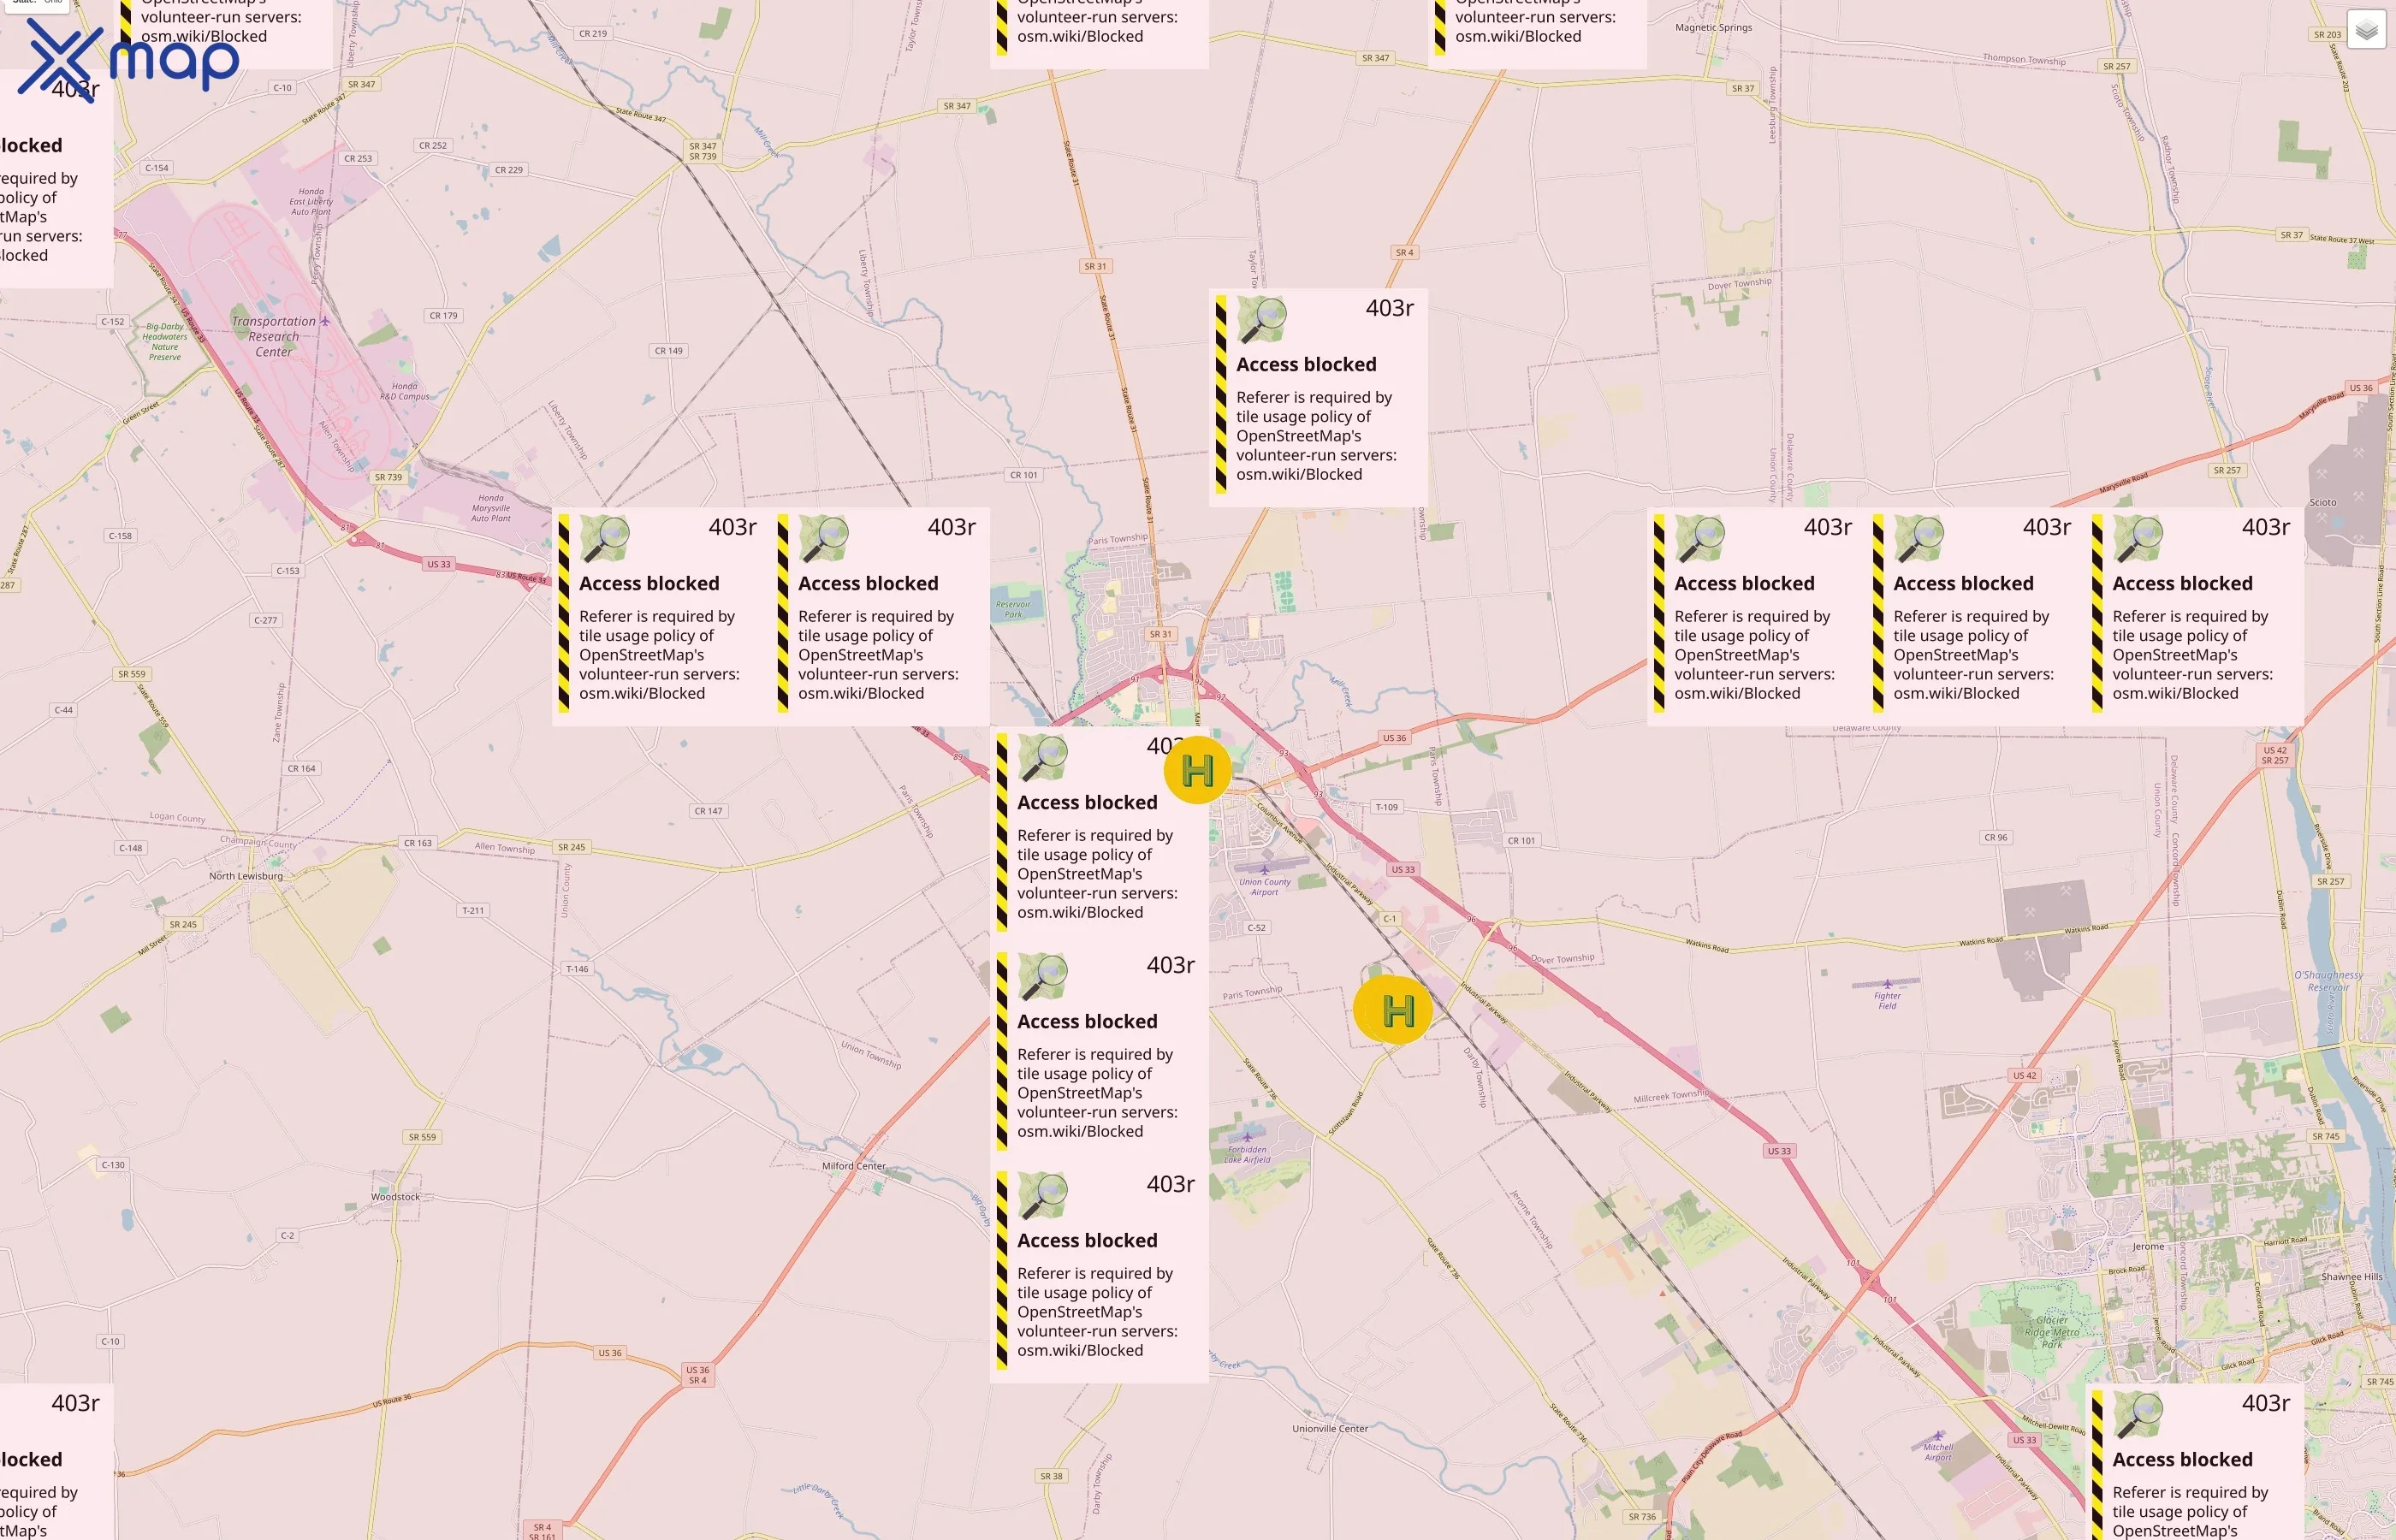Click the CR 96 road shield
The image size is (2396, 1540).
(1995, 837)
